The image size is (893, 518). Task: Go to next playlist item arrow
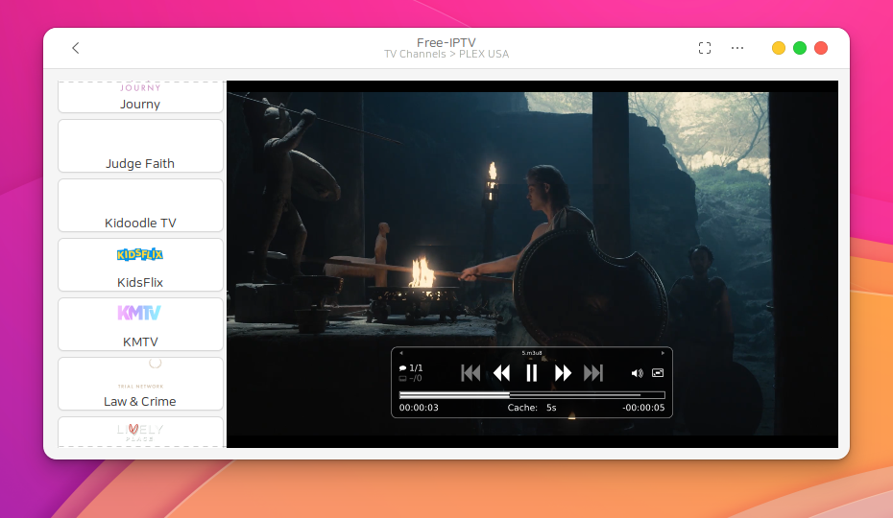[x=662, y=353]
